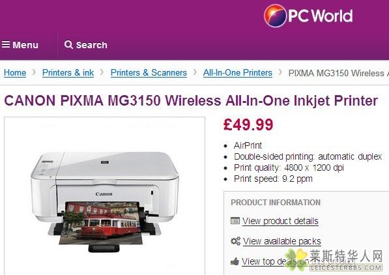Click View product details link
Image resolution: width=389 pixels, height=275 pixels.
click(280, 221)
